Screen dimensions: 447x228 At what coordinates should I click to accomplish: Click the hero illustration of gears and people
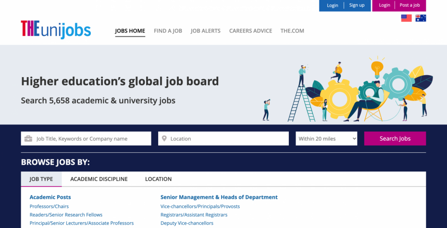point(348,89)
